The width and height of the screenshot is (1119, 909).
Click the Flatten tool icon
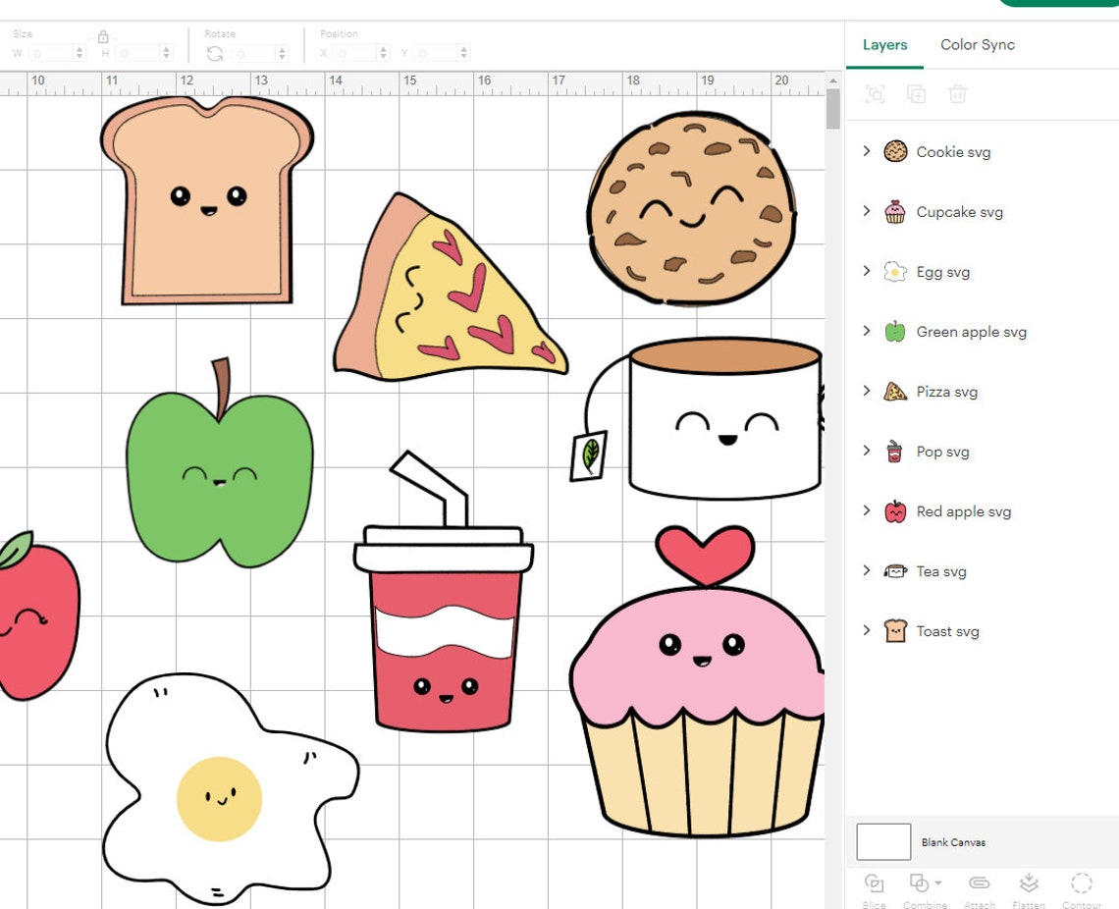[1029, 883]
